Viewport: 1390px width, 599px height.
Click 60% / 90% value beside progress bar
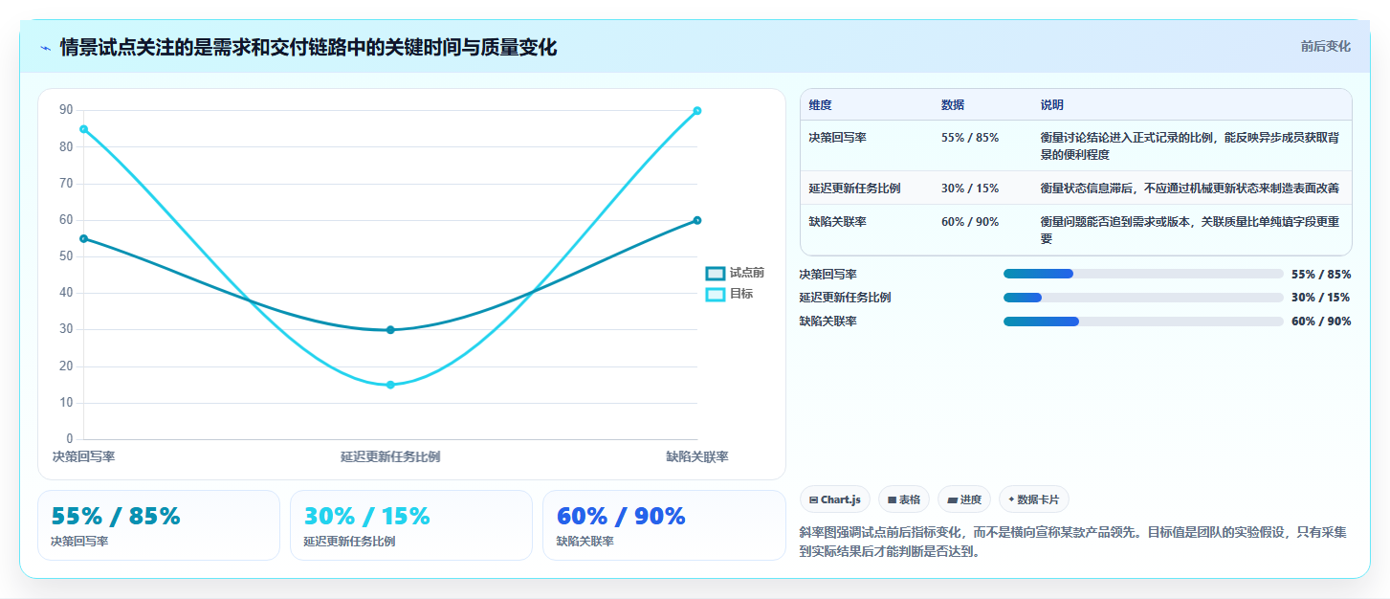[1321, 322]
